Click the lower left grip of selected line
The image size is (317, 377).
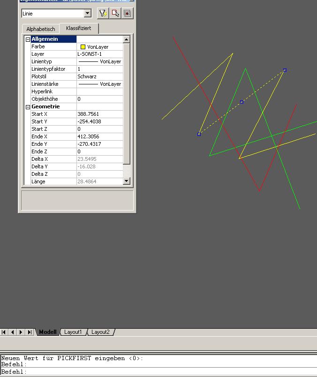point(199,135)
